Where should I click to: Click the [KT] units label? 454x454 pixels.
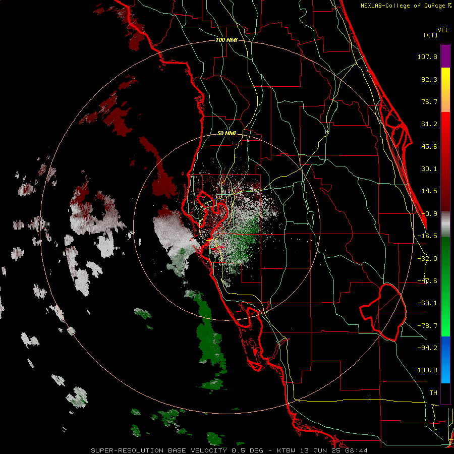431,35
